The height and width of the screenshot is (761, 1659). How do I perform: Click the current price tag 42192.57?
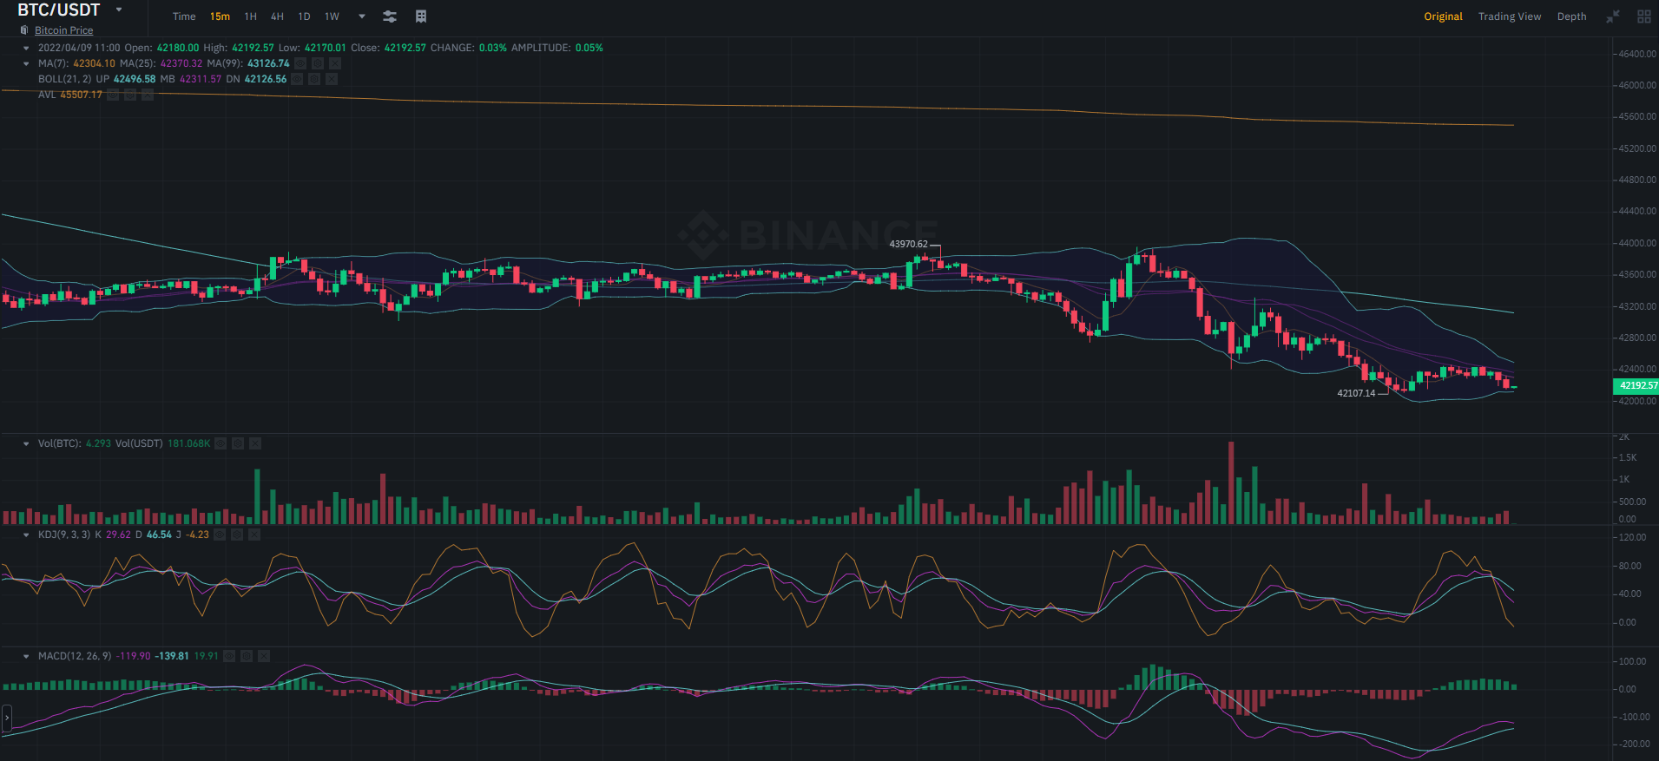[x=1636, y=385]
